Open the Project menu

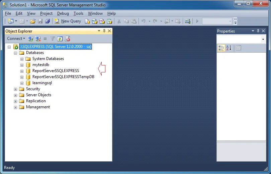(46, 13)
